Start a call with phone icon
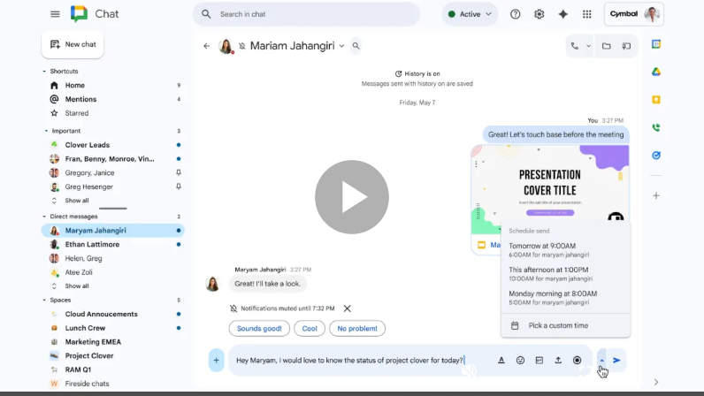The image size is (704, 396). 574,46
